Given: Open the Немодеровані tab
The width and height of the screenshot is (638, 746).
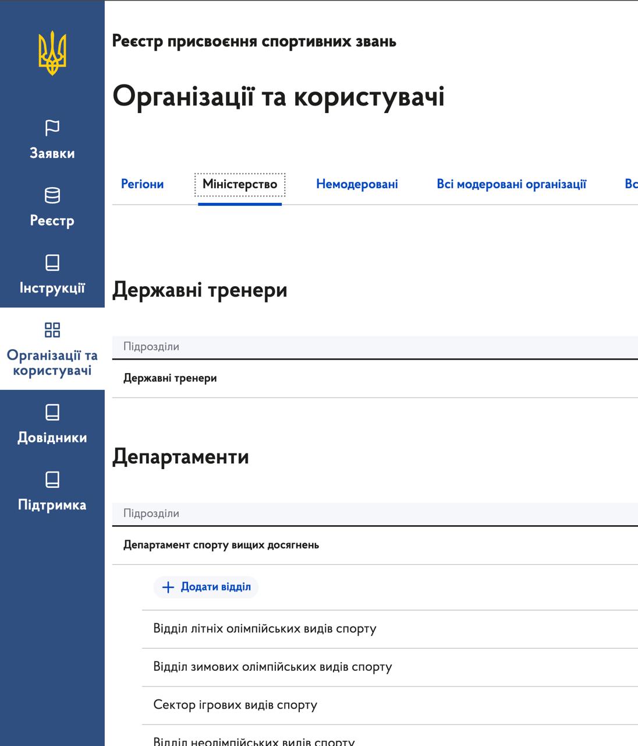Looking at the screenshot, I should 357,184.
